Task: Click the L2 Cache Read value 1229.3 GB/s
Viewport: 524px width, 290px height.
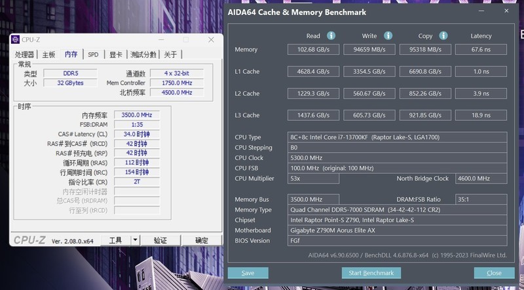Action: click(x=314, y=93)
